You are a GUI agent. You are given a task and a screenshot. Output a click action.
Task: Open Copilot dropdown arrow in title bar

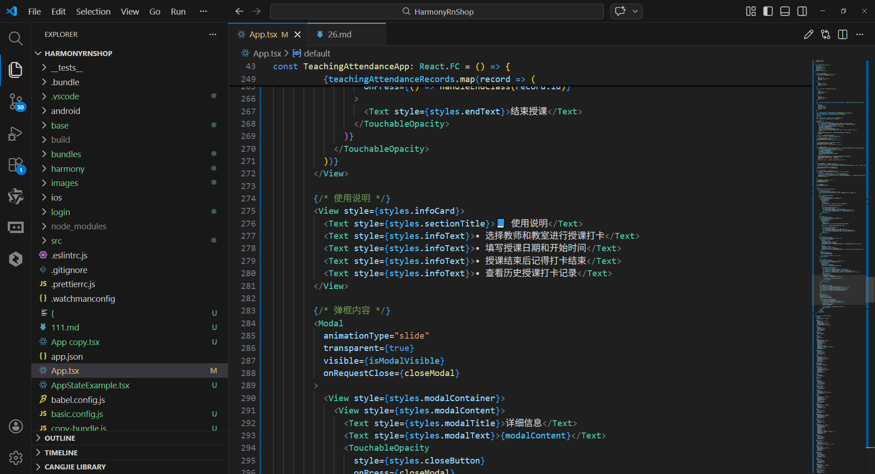635,11
